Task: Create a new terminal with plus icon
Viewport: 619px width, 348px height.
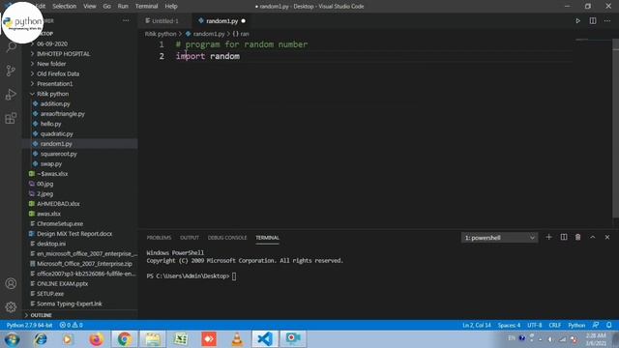Action: point(548,237)
